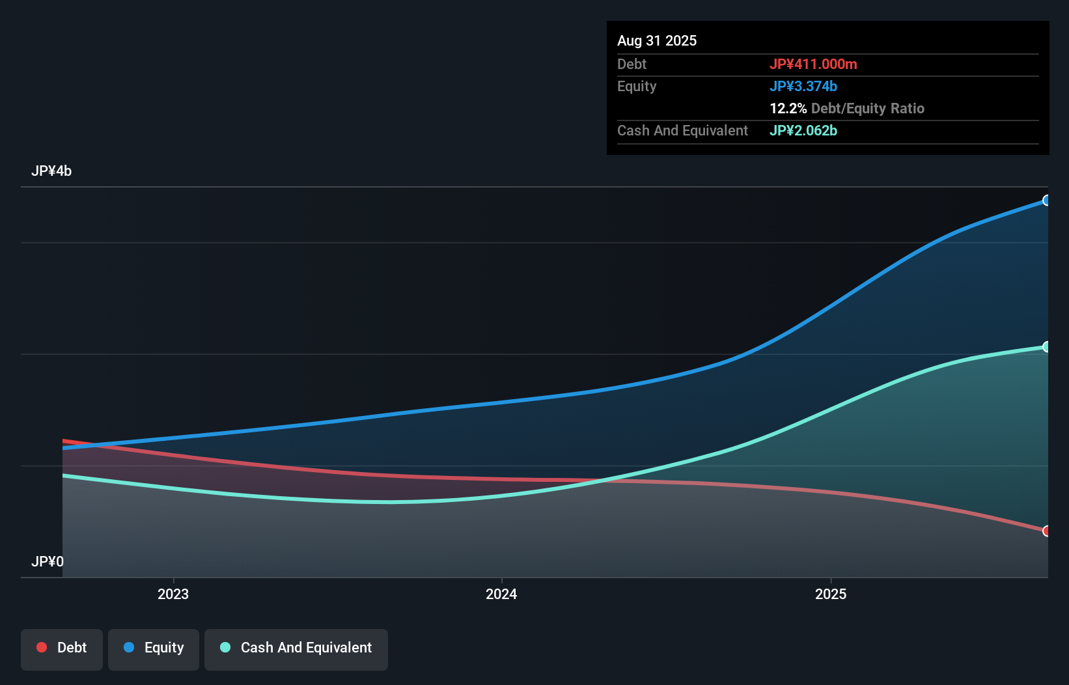The height and width of the screenshot is (685, 1069).
Task: Toggle the Equity series visibility
Action: (x=153, y=647)
